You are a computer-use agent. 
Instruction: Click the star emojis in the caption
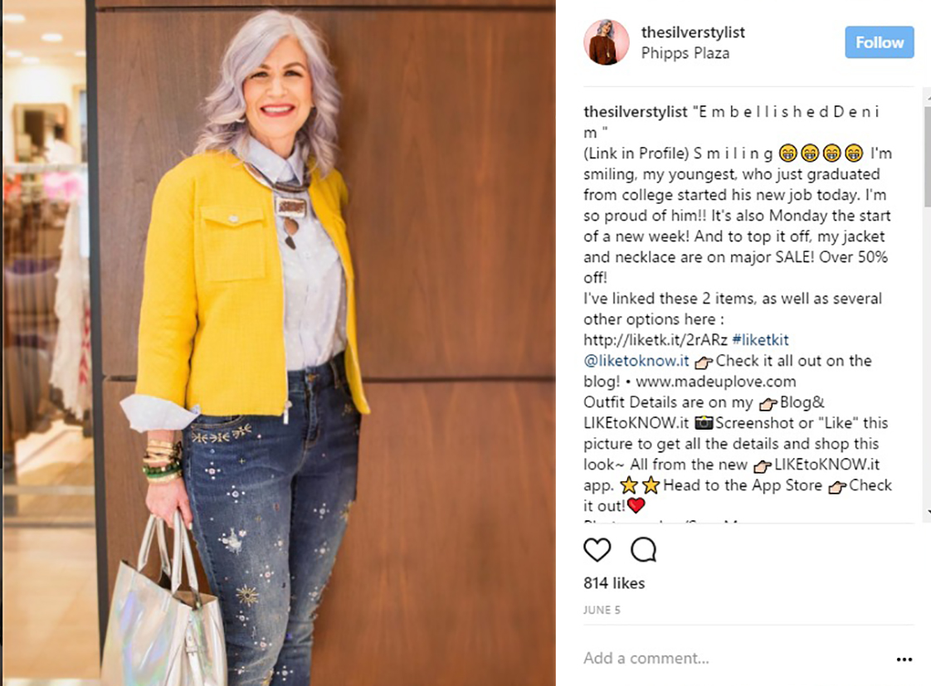tap(640, 485)
